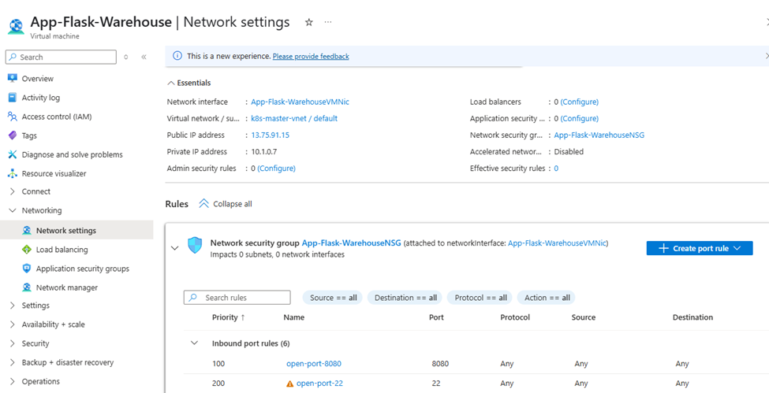Viewport: 769px width, 393px height.
Task: Select Load balancing under Networking
Action: coord(62,250)
